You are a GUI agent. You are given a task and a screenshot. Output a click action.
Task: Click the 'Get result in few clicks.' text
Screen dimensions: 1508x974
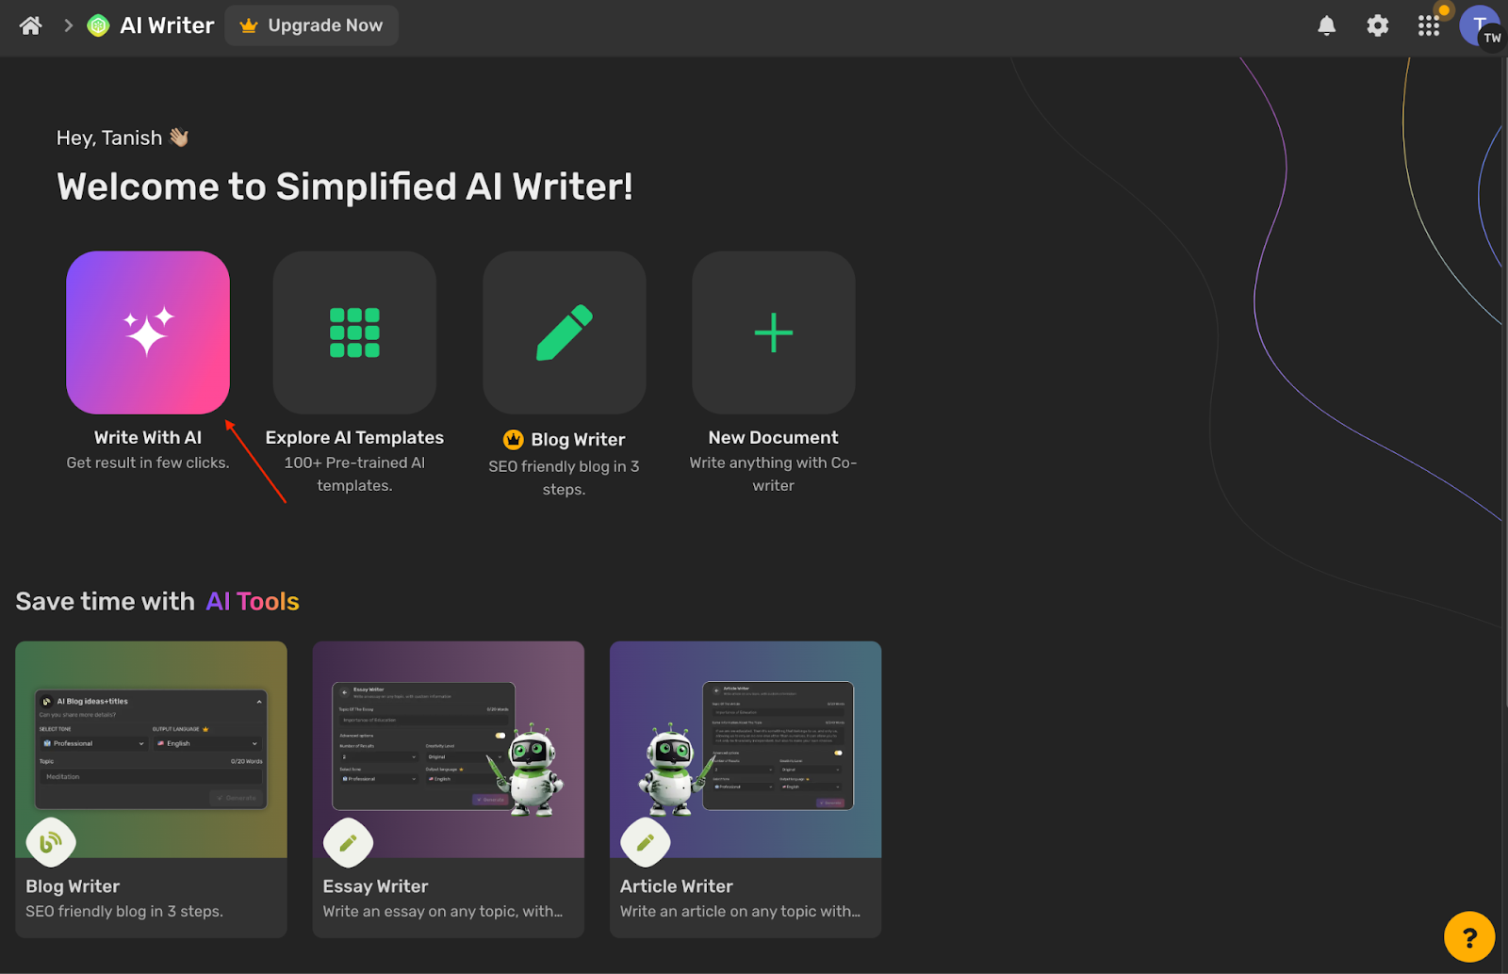pyautogui.click(x=148, y=463)
